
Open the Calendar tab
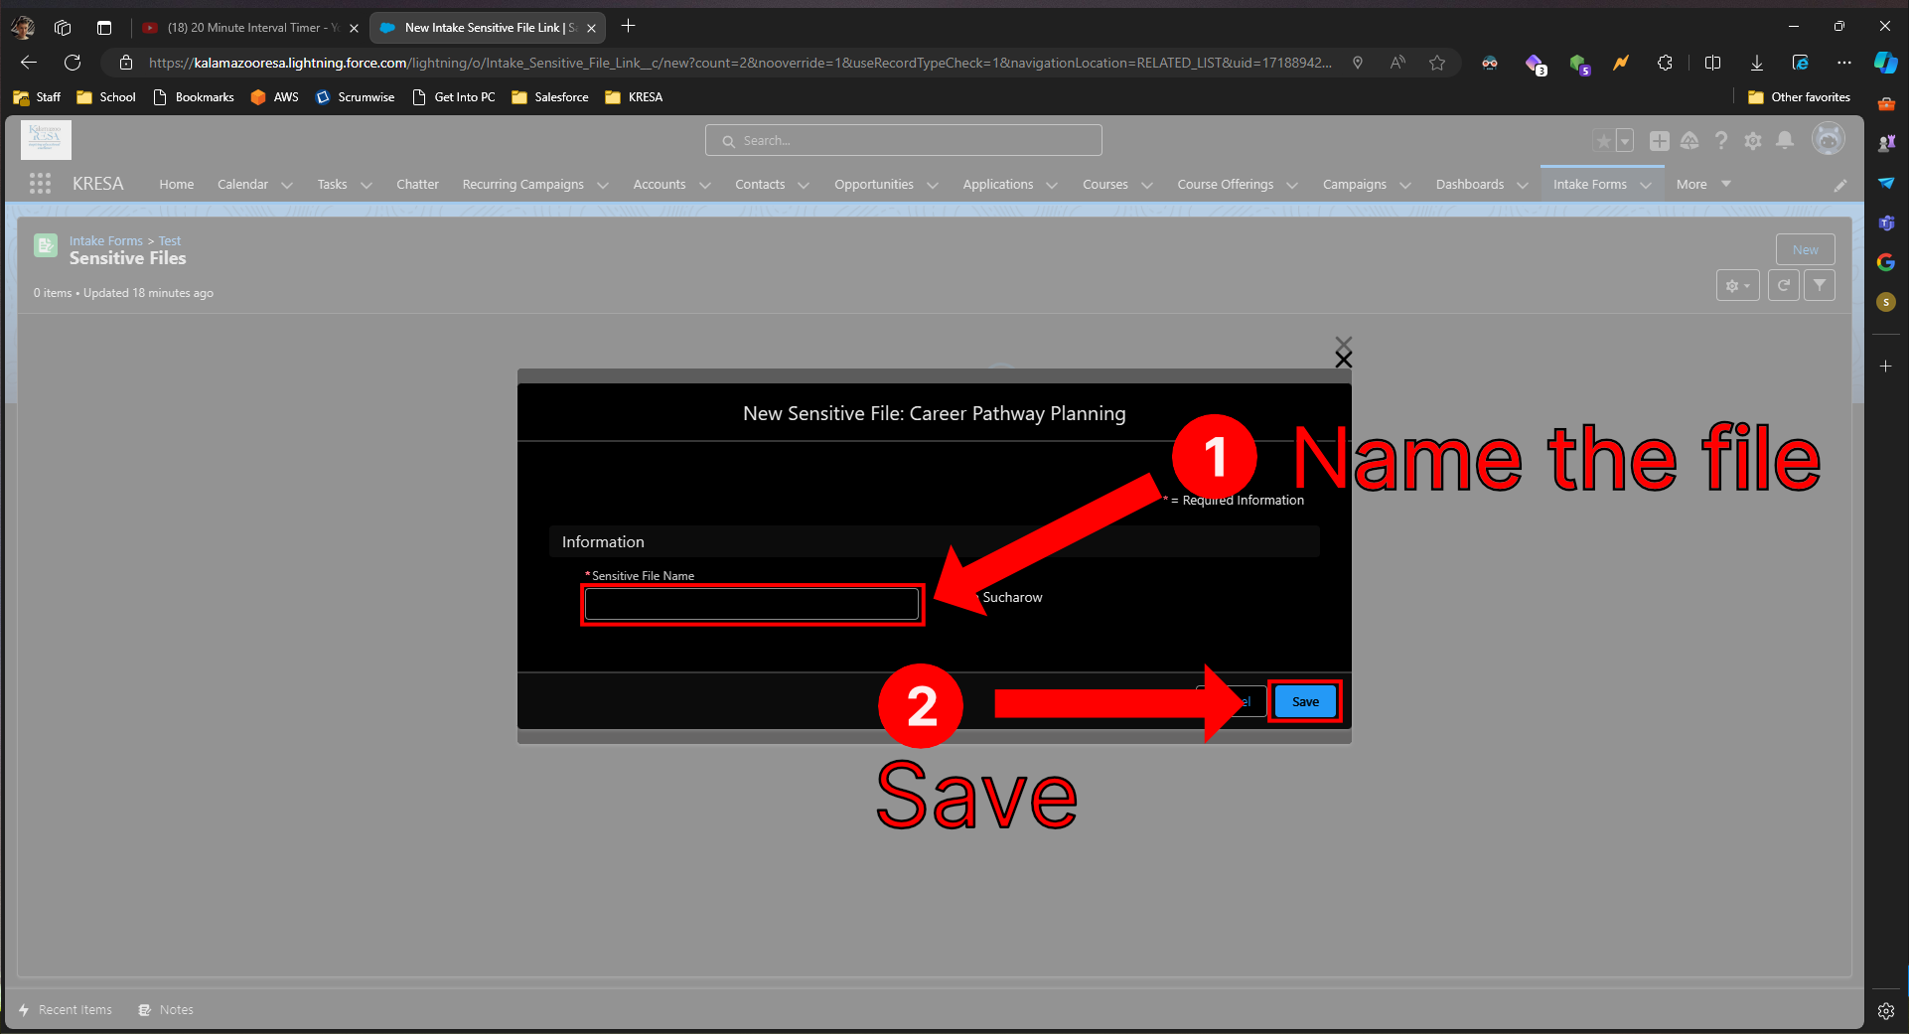coord(242,185)
